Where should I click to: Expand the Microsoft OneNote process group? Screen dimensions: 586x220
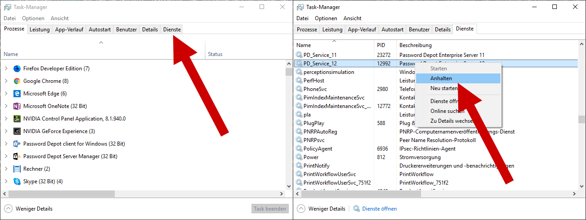coord(6,106)
